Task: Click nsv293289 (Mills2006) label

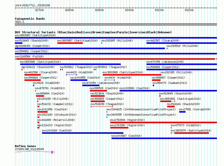Action: tap(53, 99)
